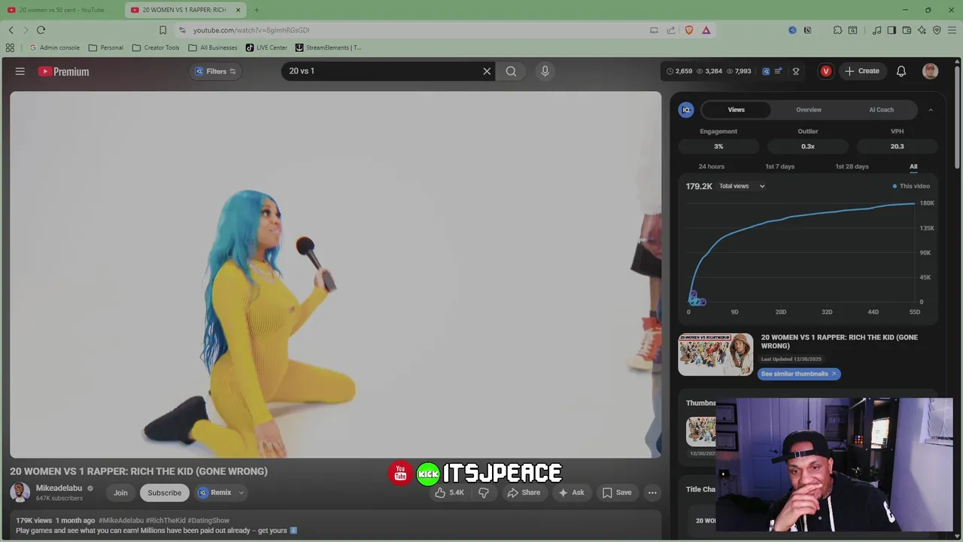
Task: Open the vidIQ Filters button
Action: (215, 72)
